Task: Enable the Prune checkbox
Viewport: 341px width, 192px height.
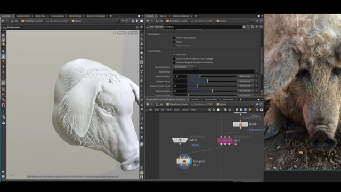Action: 174,42
